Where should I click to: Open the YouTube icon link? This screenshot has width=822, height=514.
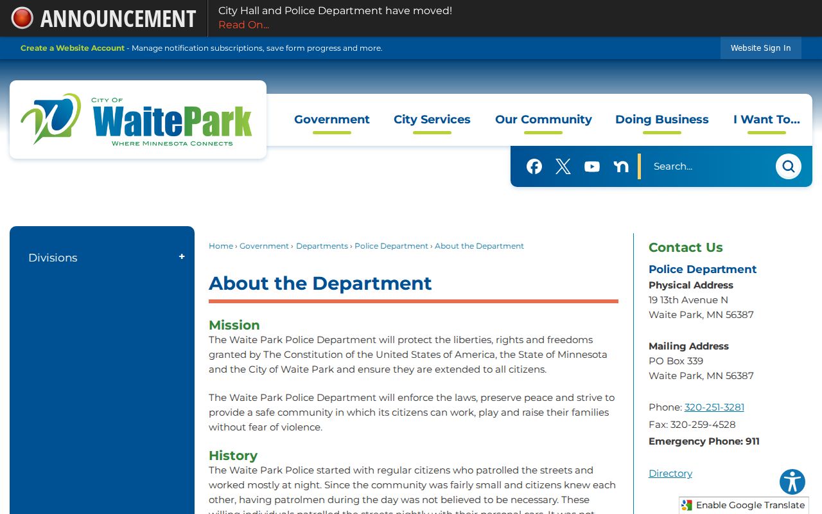pos(592,166)
